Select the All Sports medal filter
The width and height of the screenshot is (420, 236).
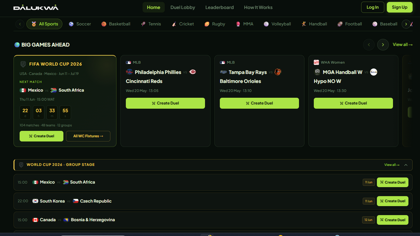pos(44,24)
